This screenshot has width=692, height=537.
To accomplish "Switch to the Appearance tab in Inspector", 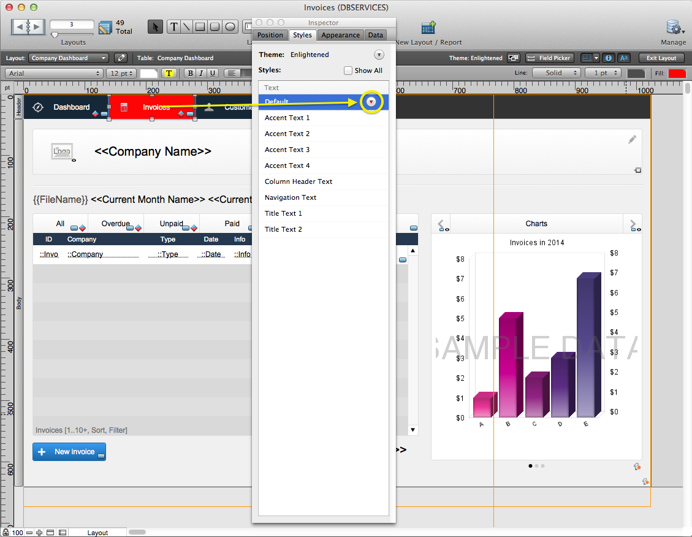I will (x=340, y=35).
